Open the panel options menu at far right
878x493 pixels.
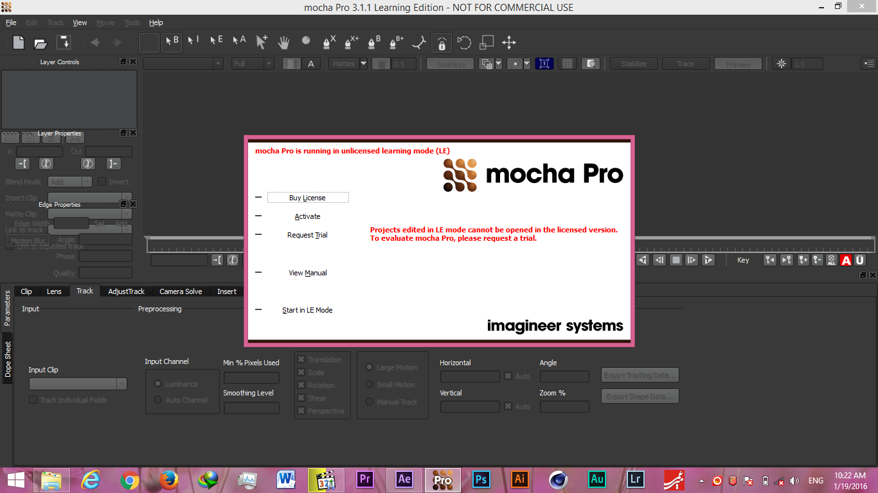pyautogui.click(x=869, y=64)
